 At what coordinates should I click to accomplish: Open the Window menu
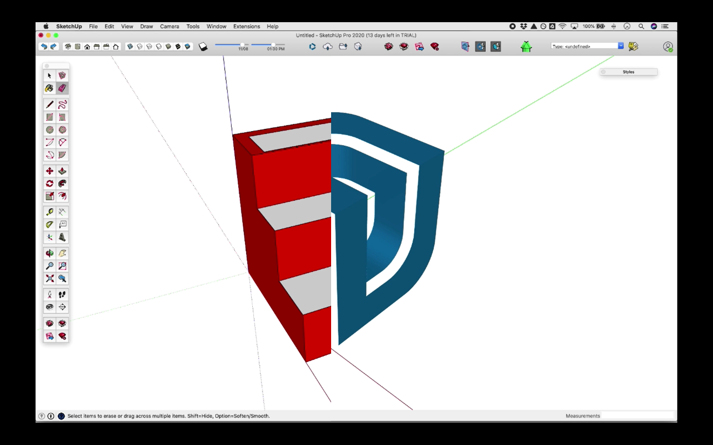point(217,26)
